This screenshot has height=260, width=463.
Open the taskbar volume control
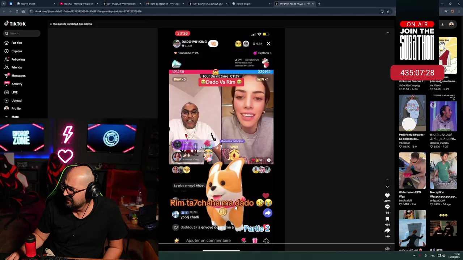point(444,256)
